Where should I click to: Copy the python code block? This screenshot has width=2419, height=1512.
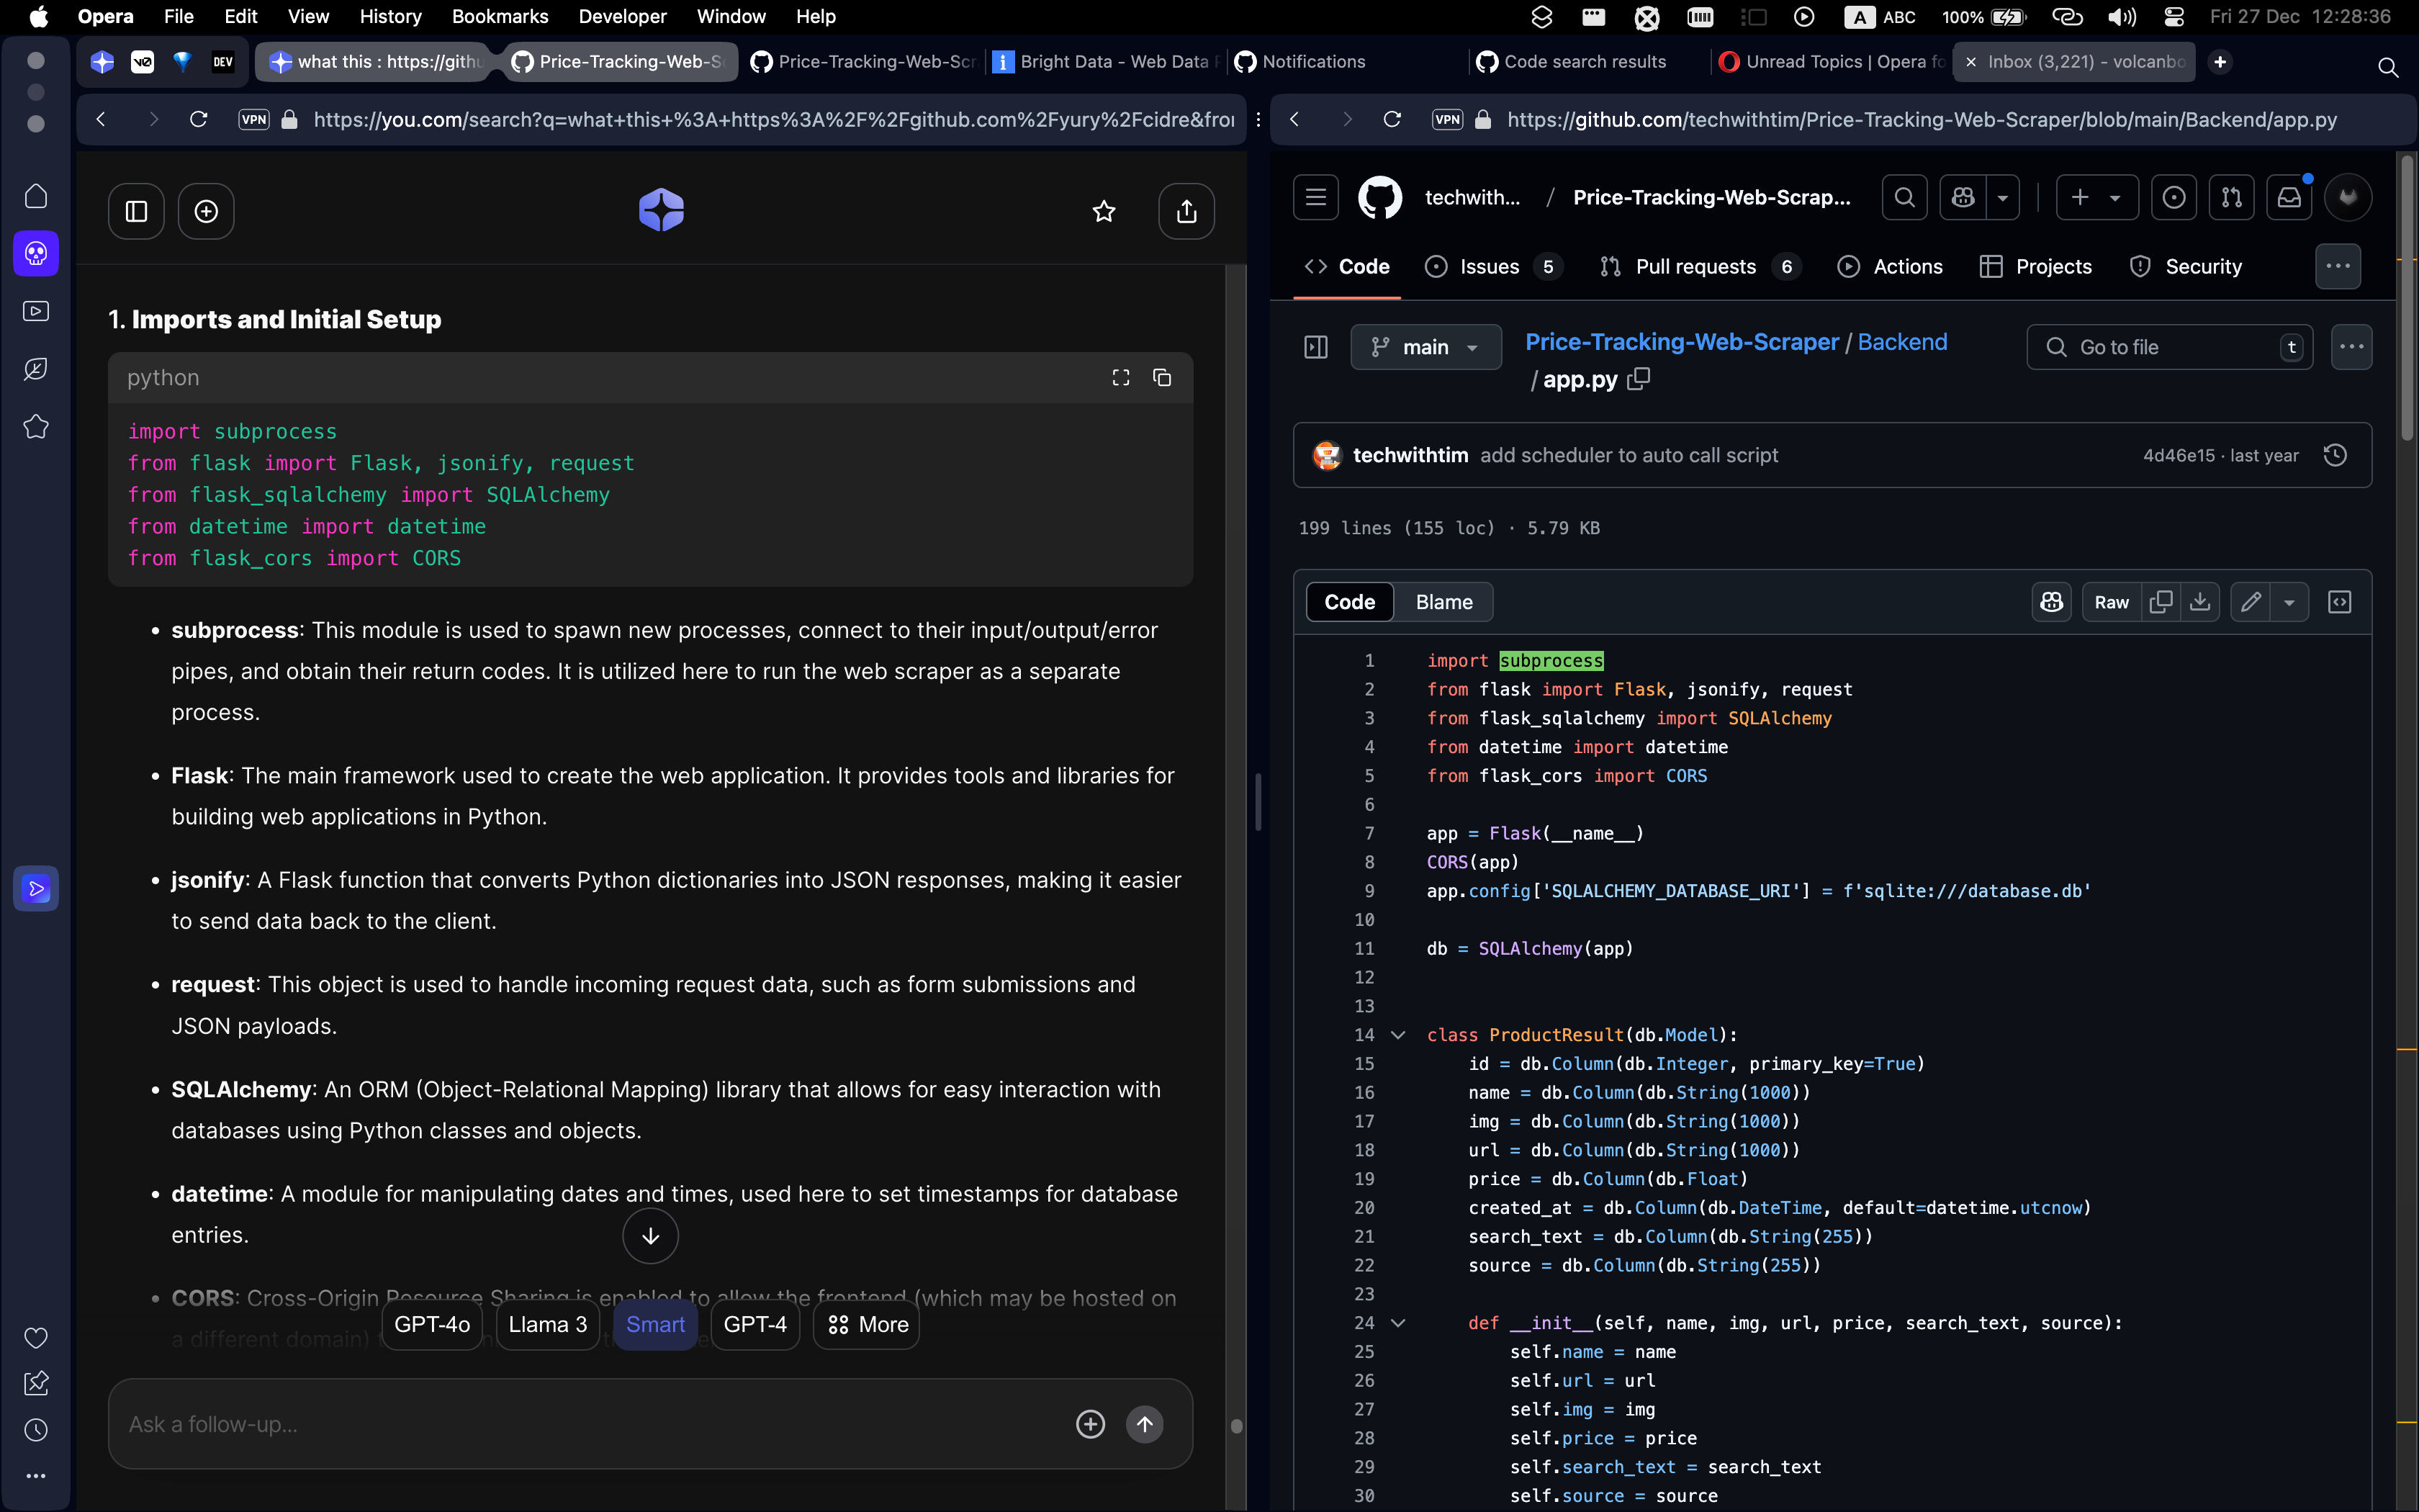1161,378
